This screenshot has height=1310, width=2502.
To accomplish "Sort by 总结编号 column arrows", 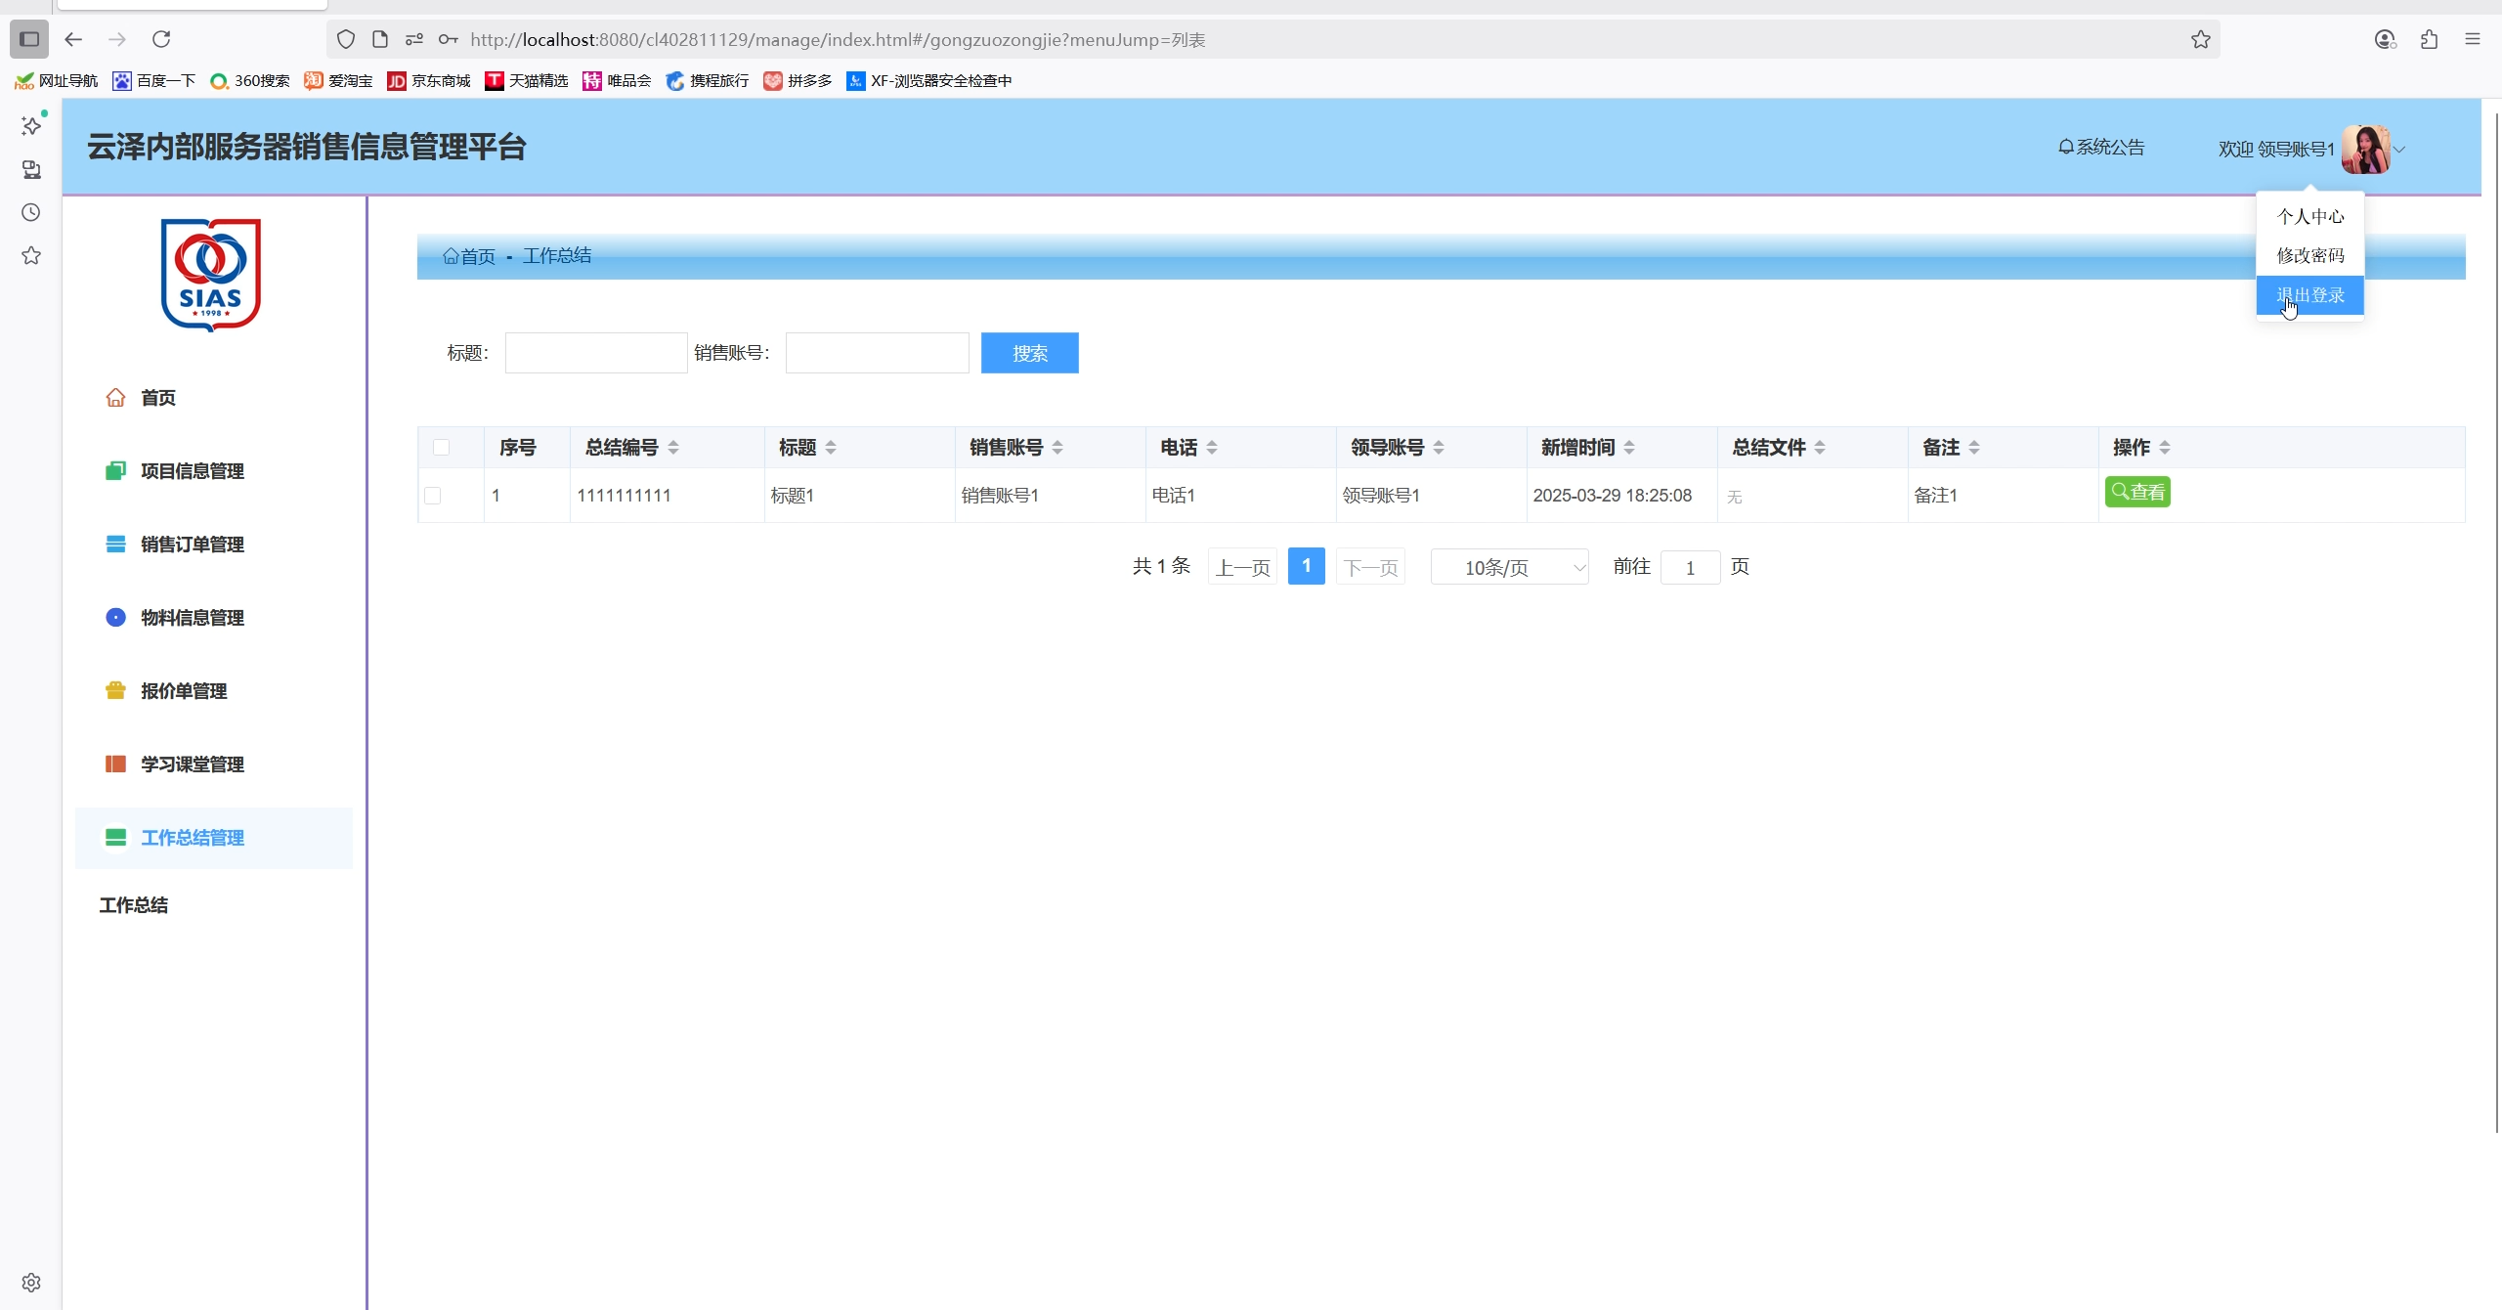I will [x=673, y=448].
